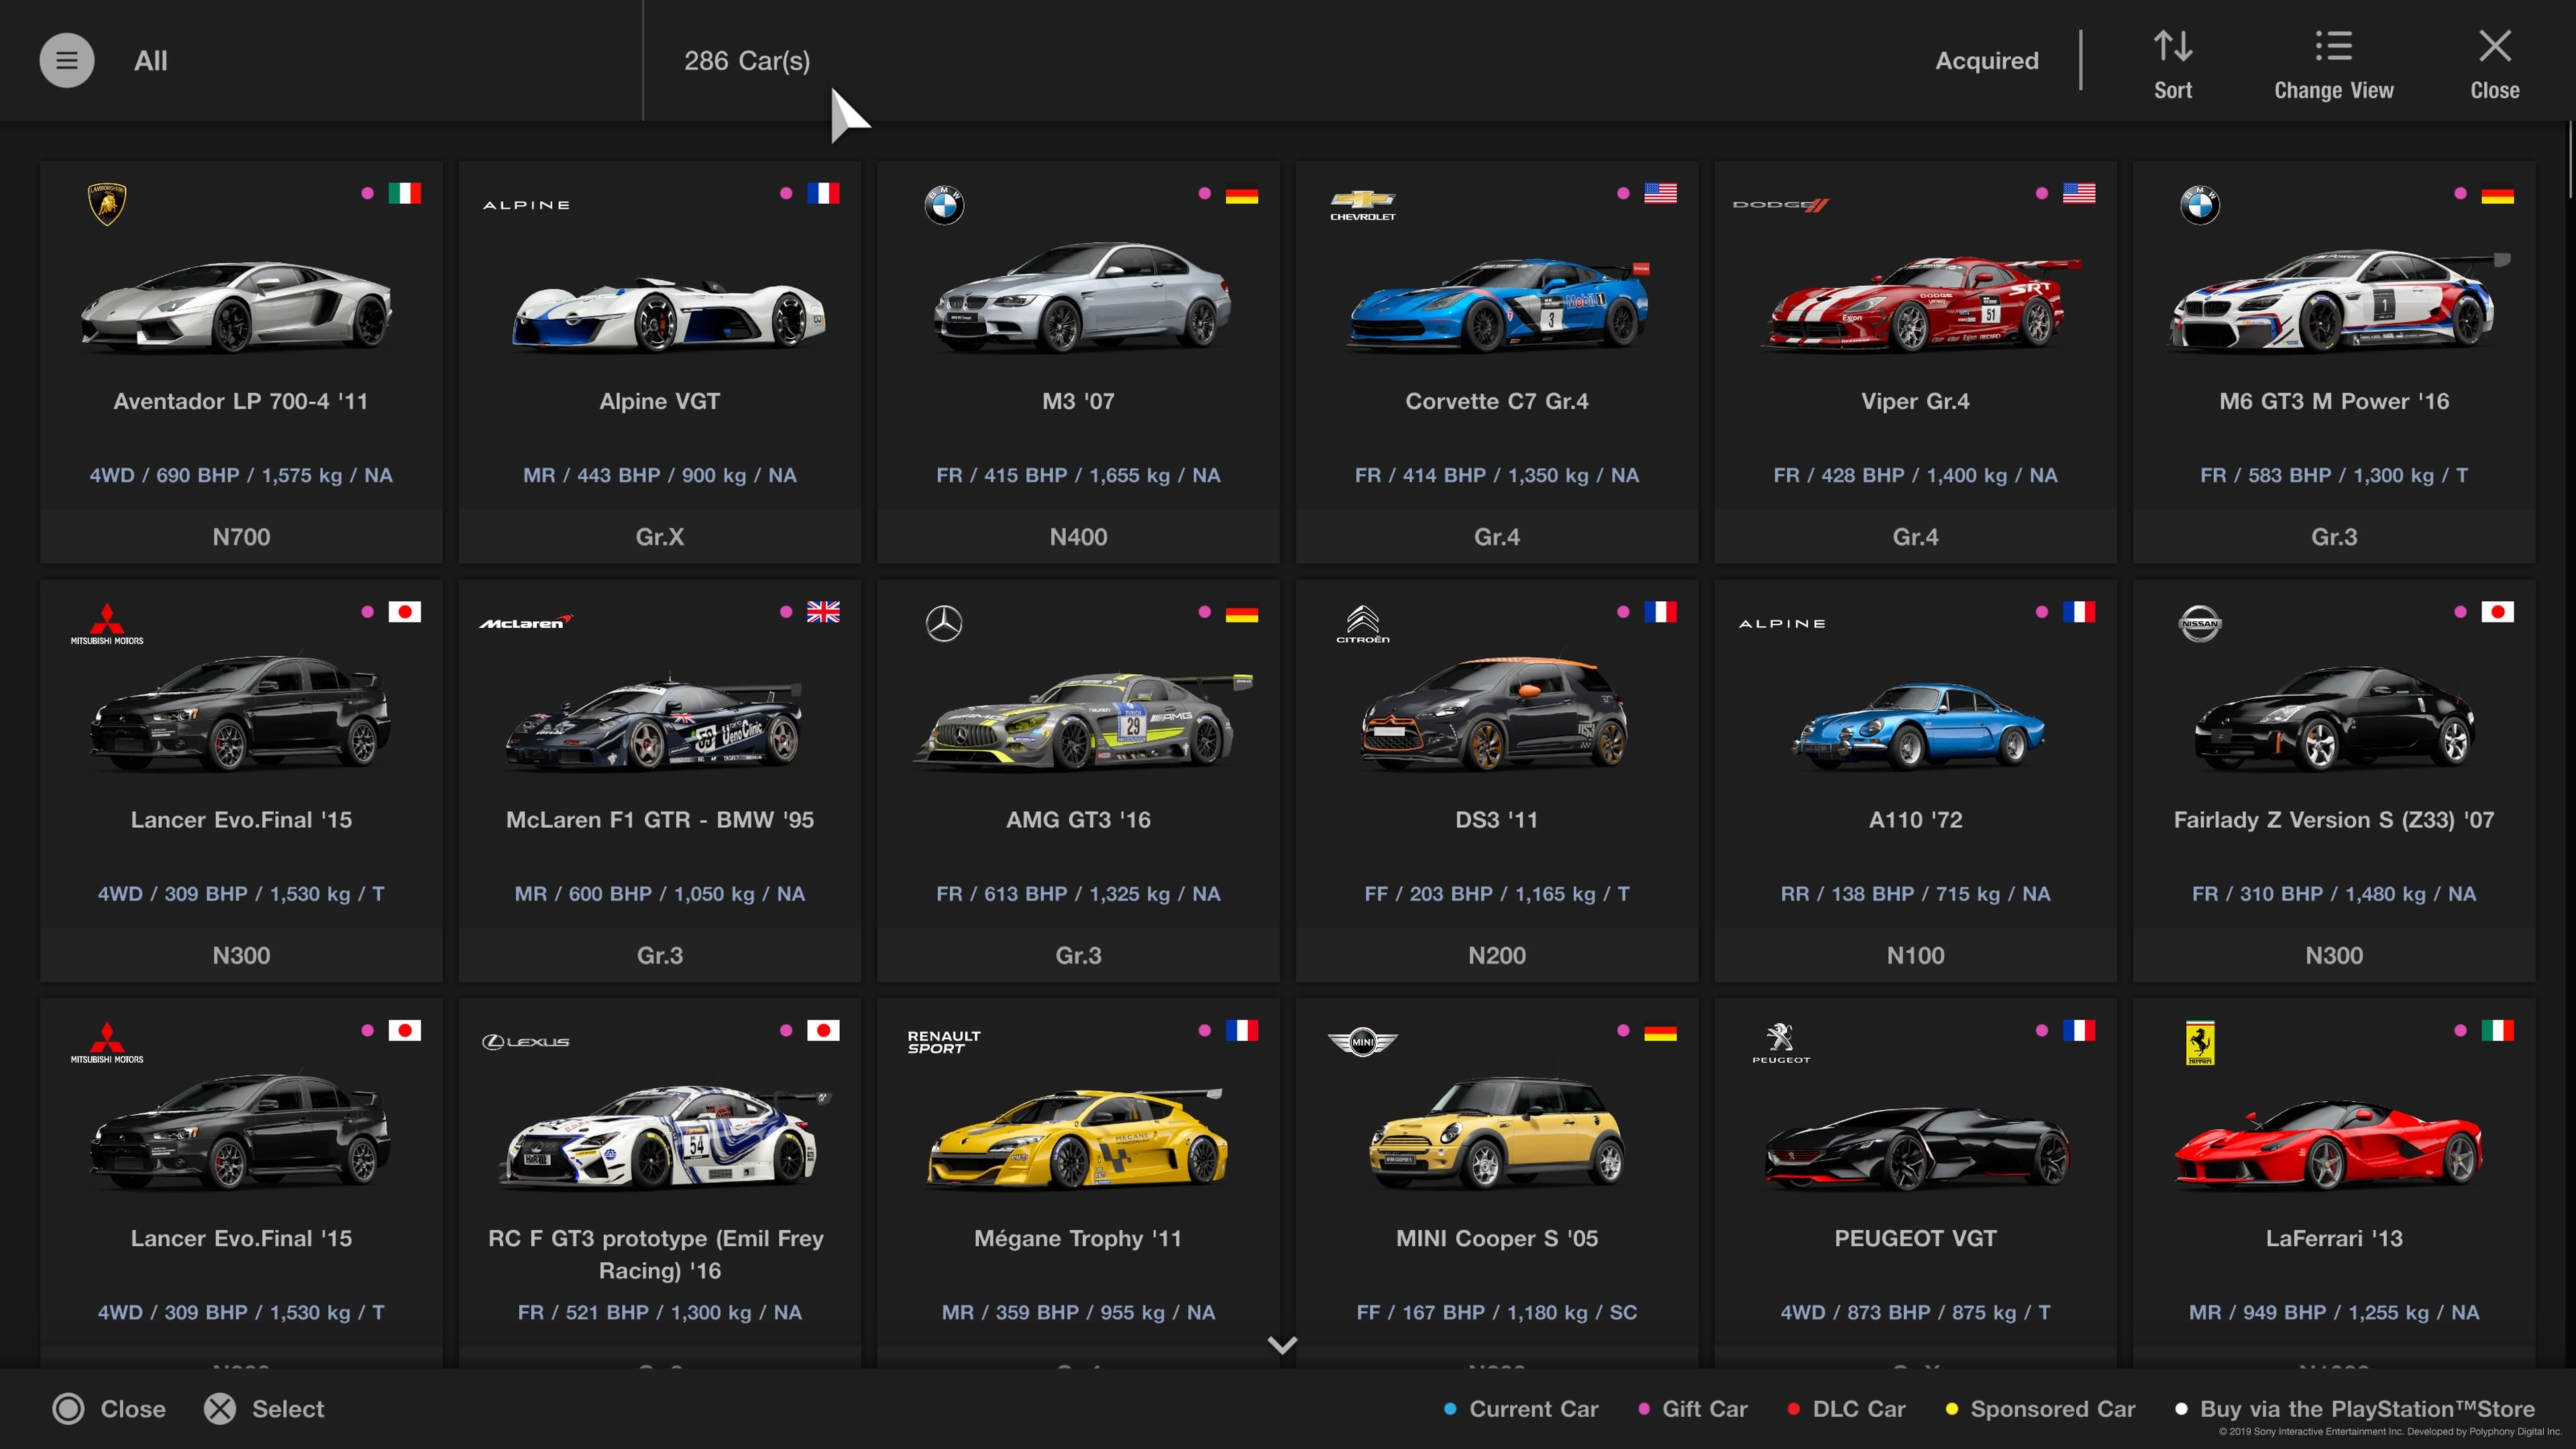This screenshot has height=1449, width=2576.
Task: Click the US flag on Corvette C7 card
Action: tap(1660, 193)
